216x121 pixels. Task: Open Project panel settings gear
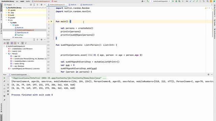(42, 5)
